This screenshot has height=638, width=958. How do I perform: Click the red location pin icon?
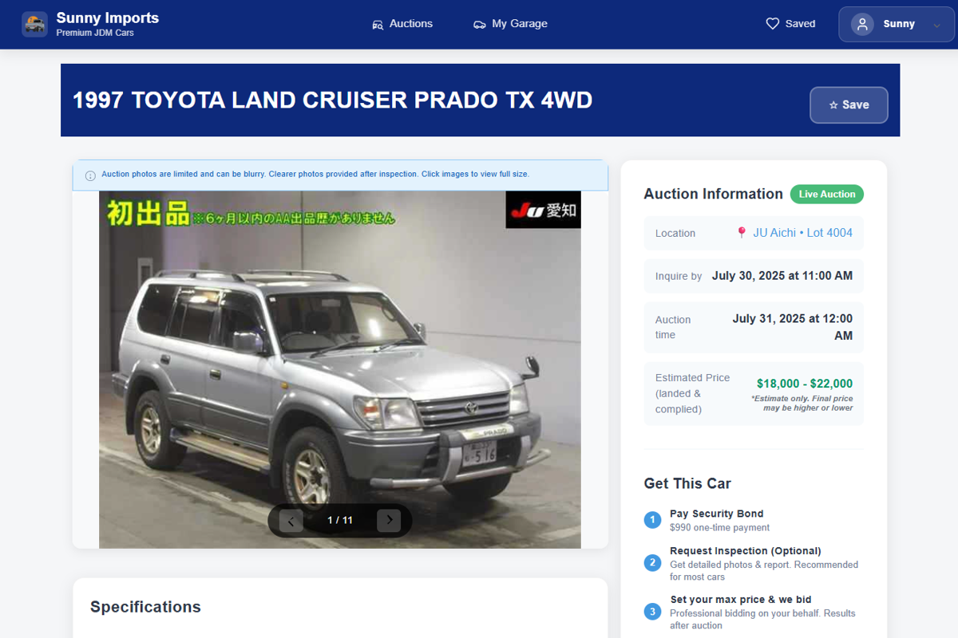coord(742,233)
